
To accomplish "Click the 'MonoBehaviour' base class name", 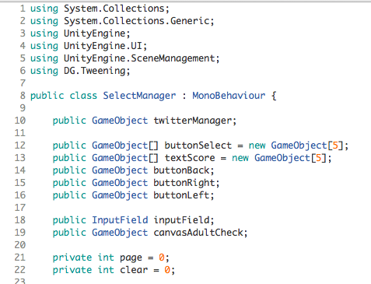I will point(229,96).
